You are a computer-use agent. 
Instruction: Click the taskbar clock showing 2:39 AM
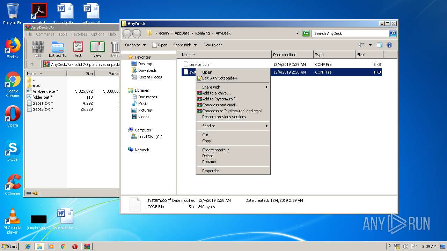coord(429,246)
